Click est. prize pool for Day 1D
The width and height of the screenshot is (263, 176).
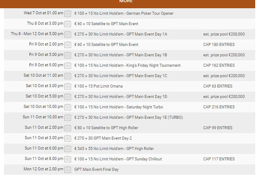tap(224, 97)
